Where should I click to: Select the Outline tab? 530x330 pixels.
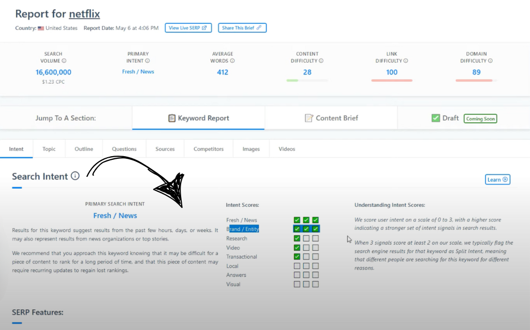tap(84, 149)
